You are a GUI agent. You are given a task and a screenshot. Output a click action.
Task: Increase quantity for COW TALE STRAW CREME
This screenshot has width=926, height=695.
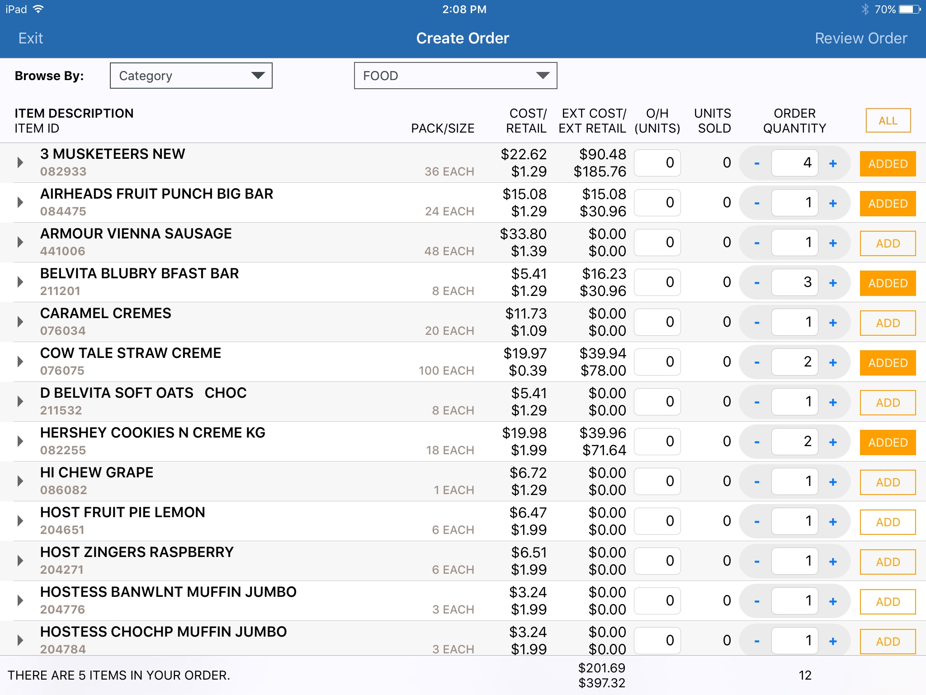click(833, 362)
